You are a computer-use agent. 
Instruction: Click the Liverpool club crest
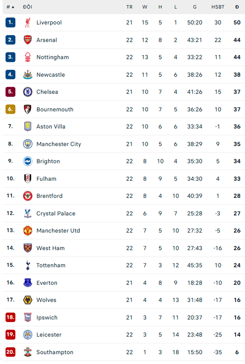[27, 22]
